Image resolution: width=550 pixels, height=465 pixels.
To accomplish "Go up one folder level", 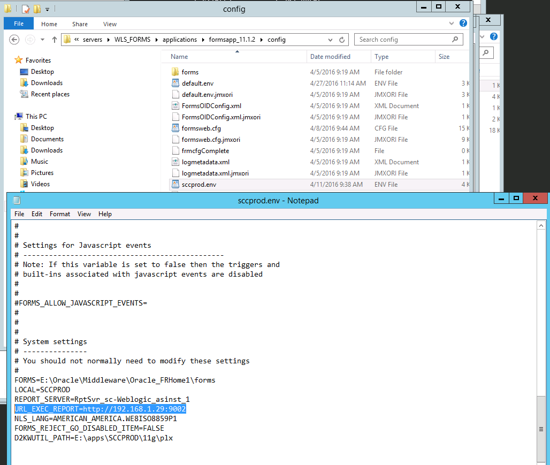I will tap(55, 40).
